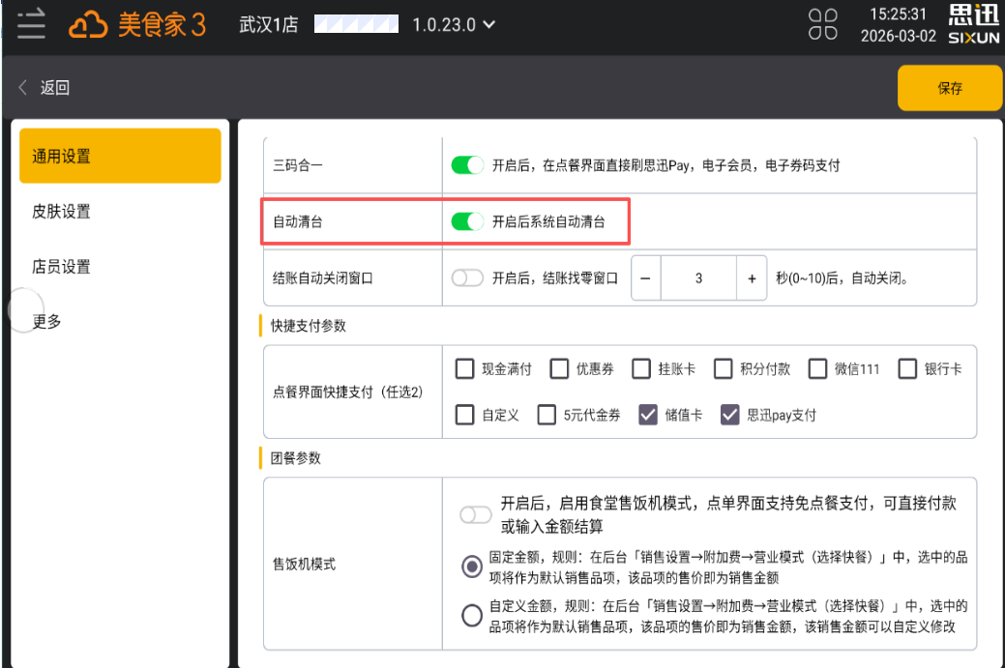Click the back arrow next to 返回
Viewport: 1005px width, 668px height.
(23, 88)
